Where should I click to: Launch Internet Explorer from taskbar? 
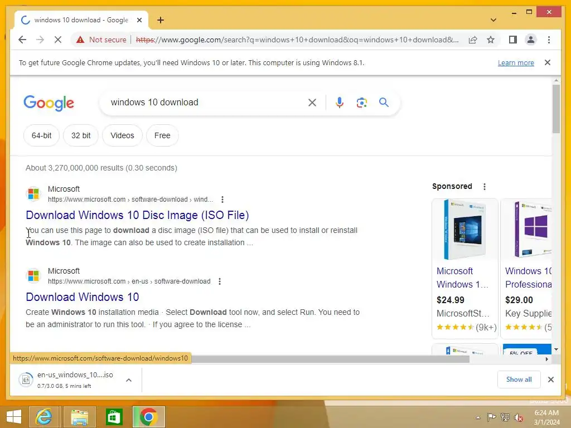[43, 417]
